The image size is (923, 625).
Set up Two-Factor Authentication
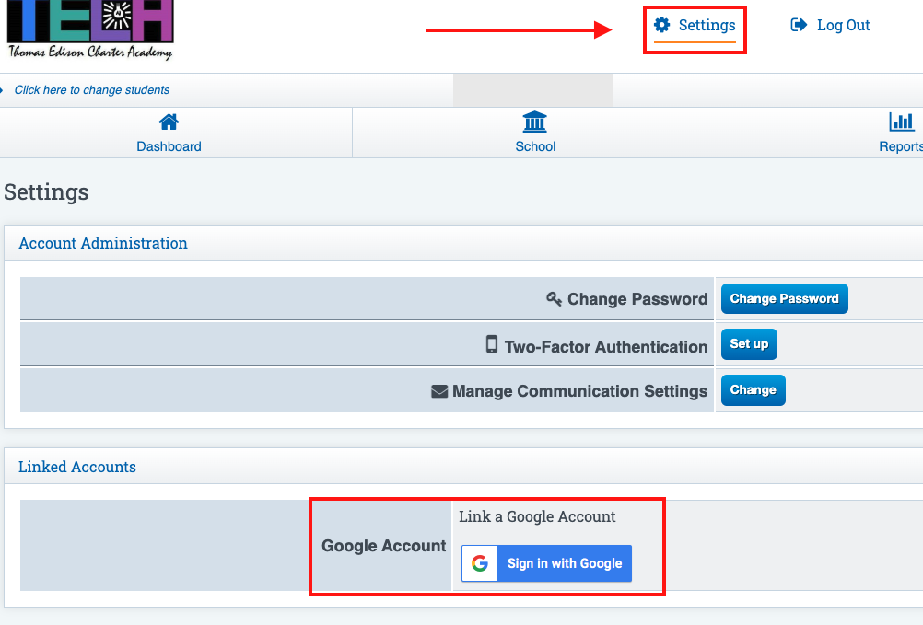click(749, 343)
